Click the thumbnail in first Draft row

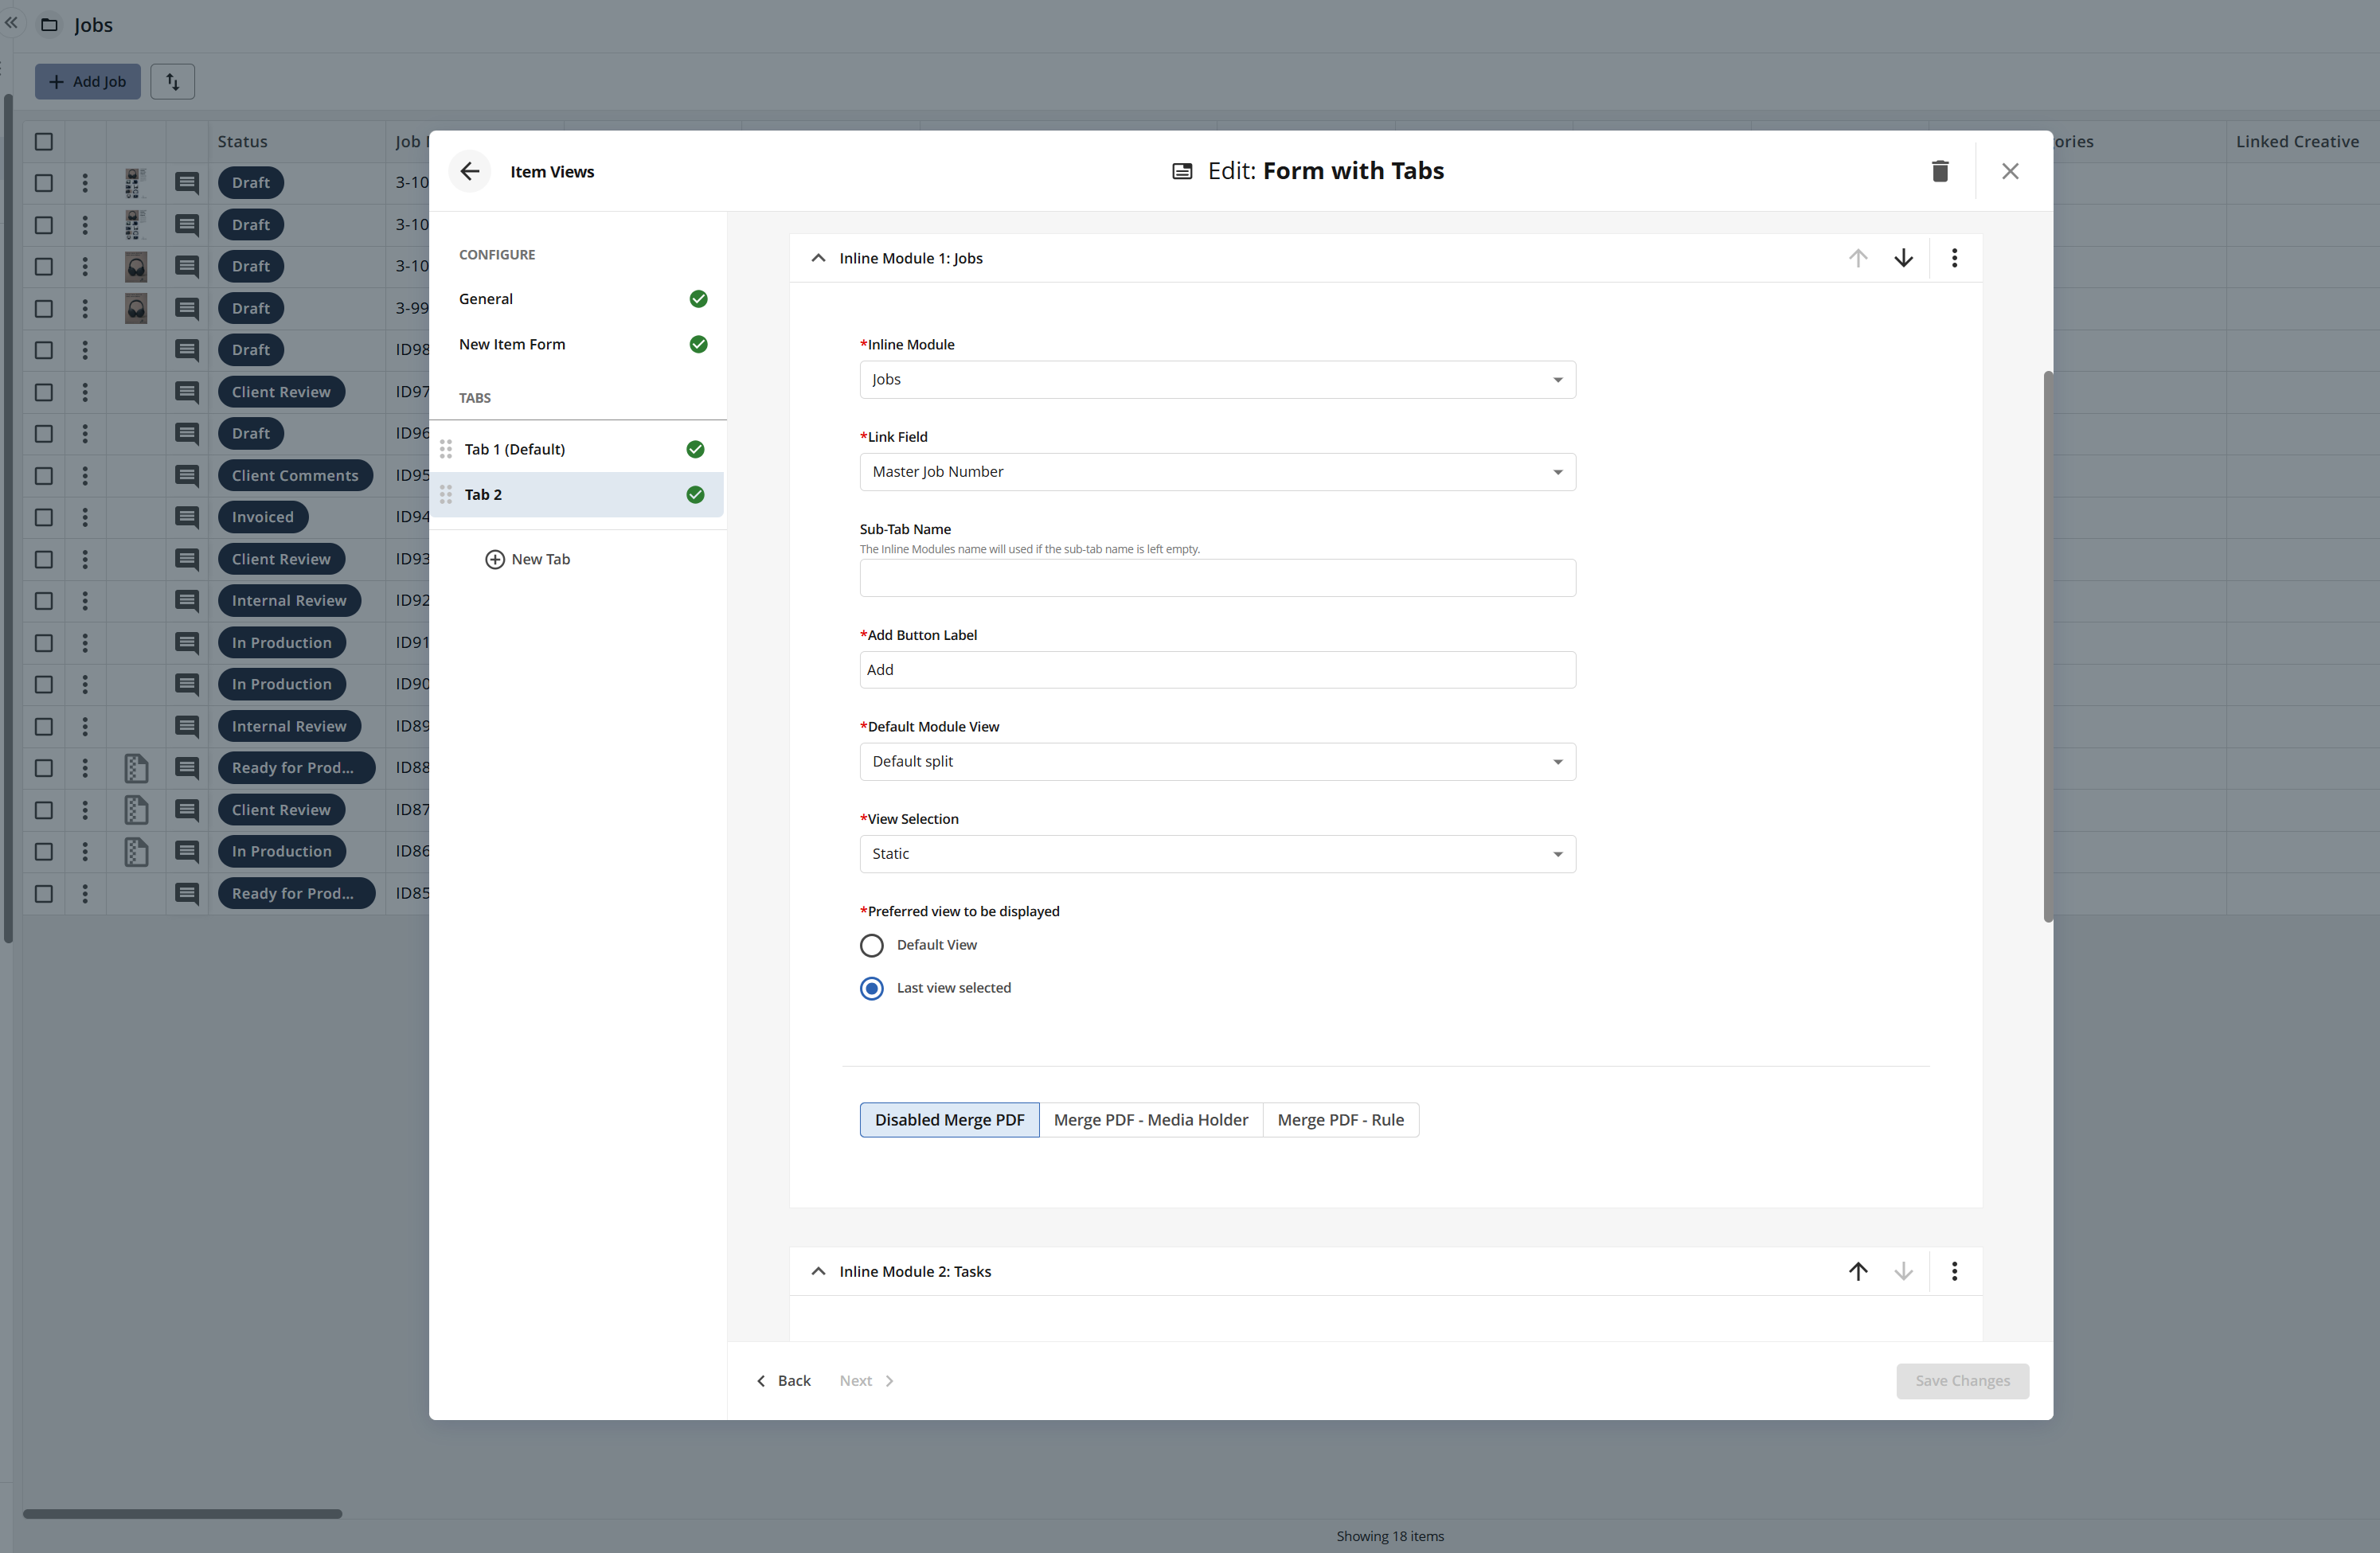(136, 183)
